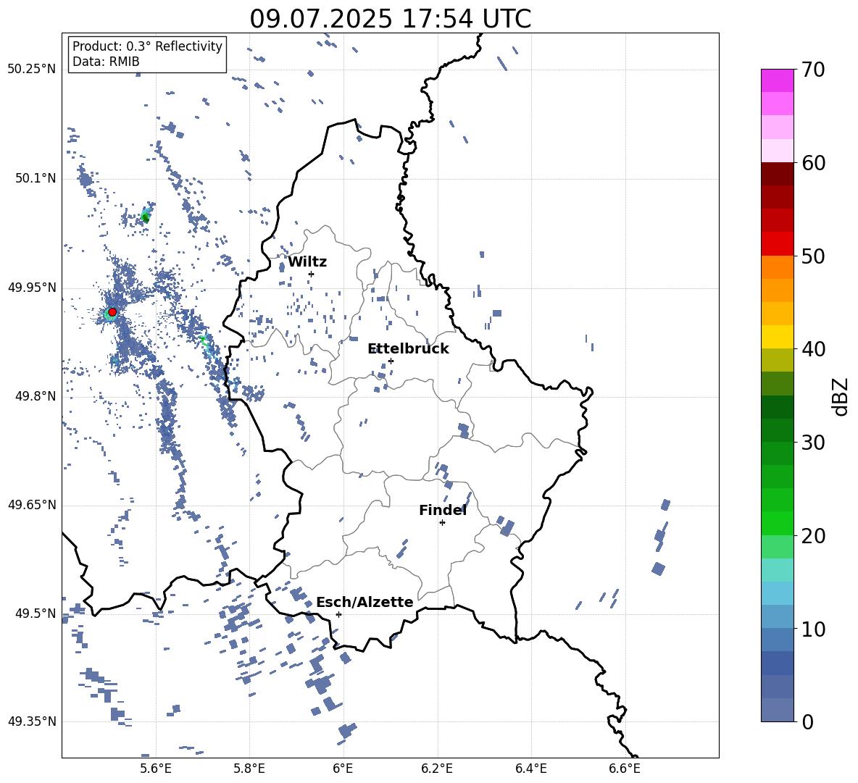Click the 0 tick on the colorbar

pyautogui.click(x=807, y=721)
